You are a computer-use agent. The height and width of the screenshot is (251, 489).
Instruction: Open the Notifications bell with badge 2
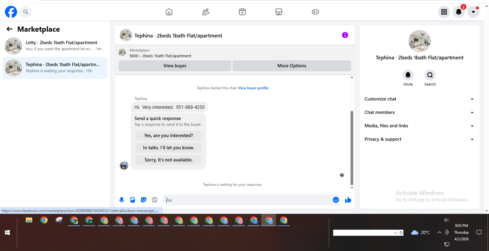click(459, 12)
